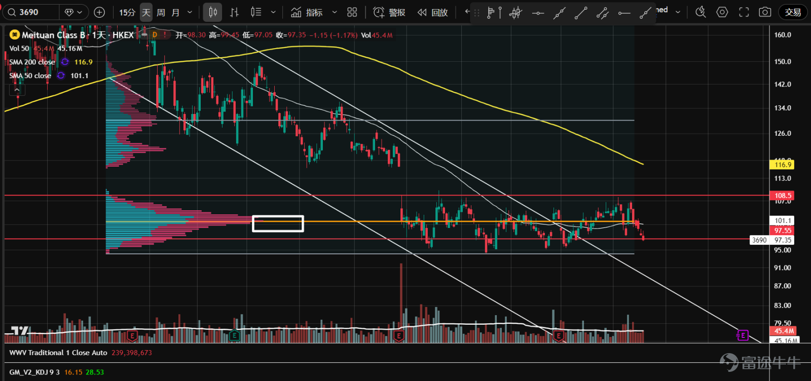The width and height of the screenshot is (811, 381).
Task: Switch to the 周 weekly interval
Action: [x=161, y=12]
